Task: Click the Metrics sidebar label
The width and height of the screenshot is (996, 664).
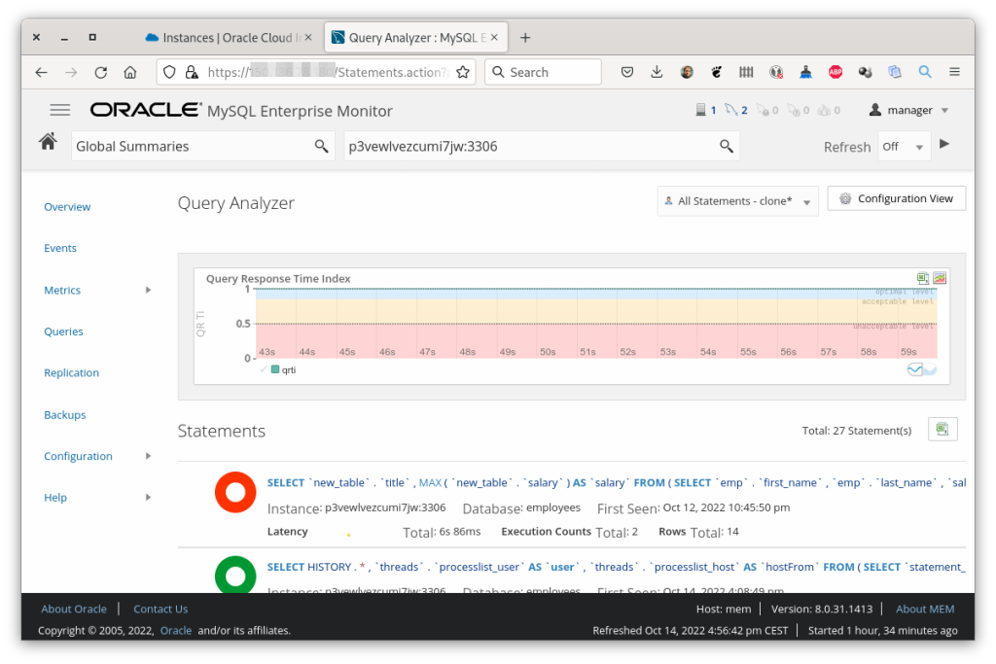Action: coord(62,290)
